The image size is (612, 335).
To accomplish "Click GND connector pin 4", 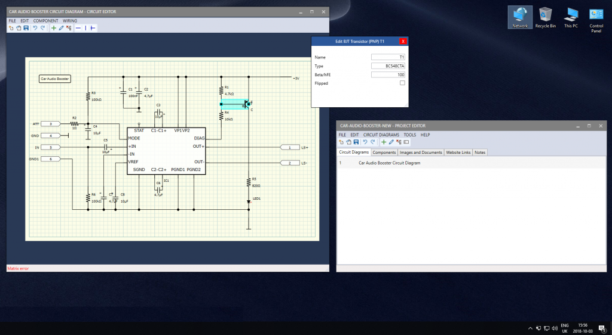I will pyautogui.click(x=50, y=135).
